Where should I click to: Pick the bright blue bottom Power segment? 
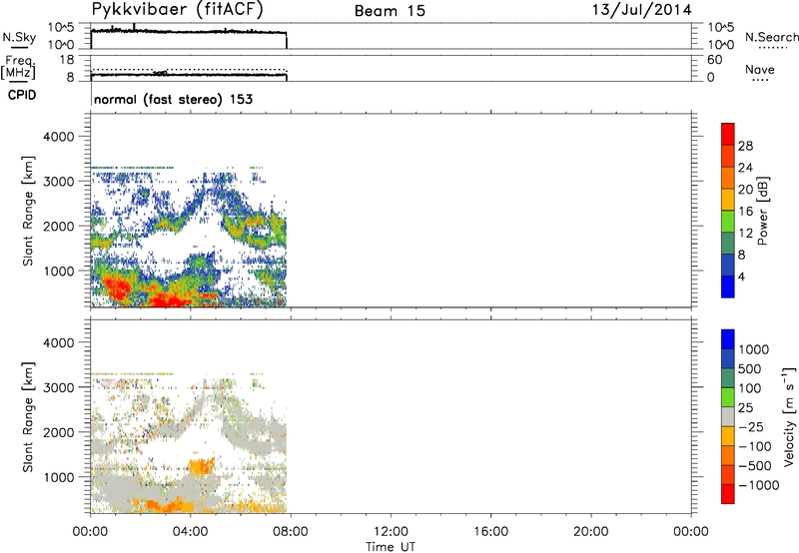728,286
